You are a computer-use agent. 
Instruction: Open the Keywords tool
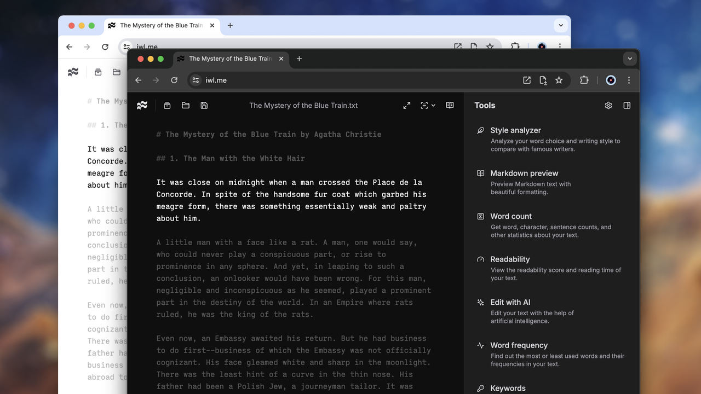coord(551,388)
